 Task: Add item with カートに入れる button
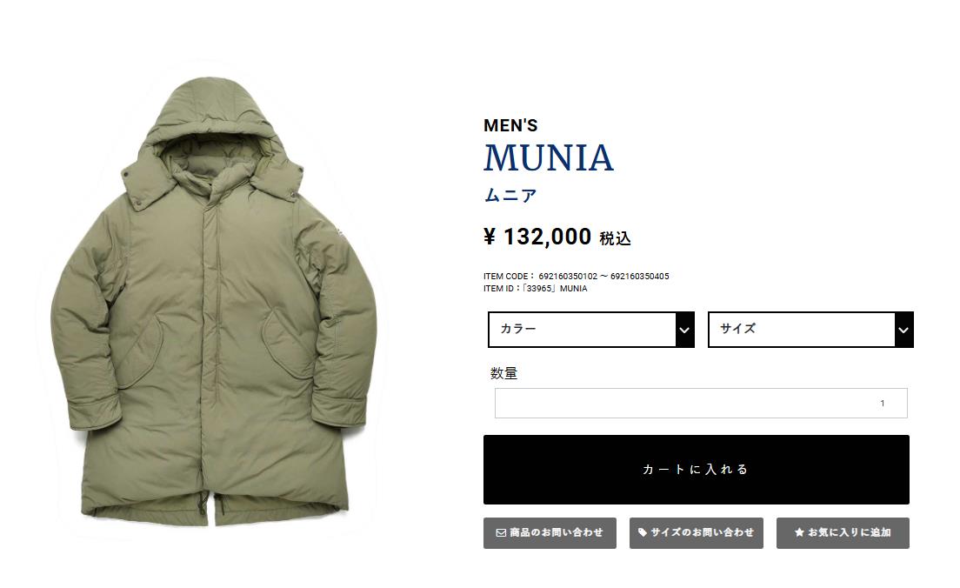coord(697,470)
